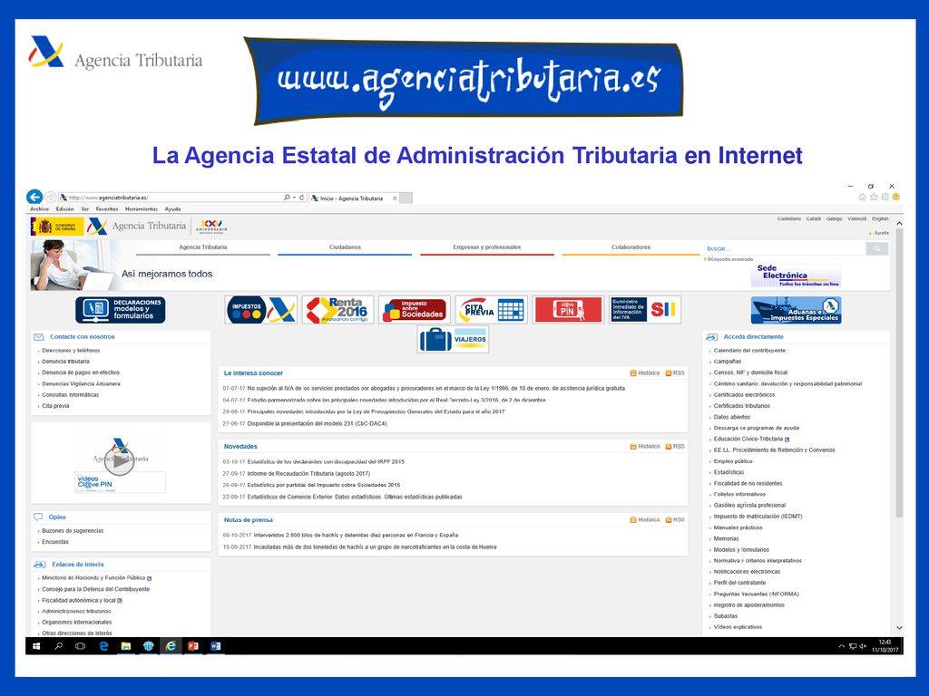Open Disponible la presentación del modelo 231 news

coord(317,424)
